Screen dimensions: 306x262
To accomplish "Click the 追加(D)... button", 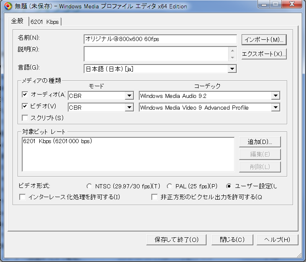I will tap(260, 142).
